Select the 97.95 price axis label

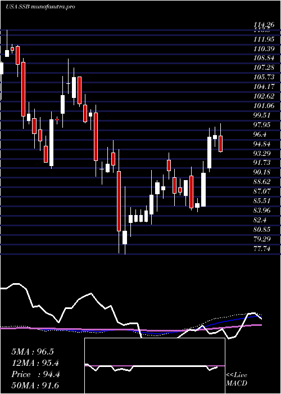click(x=263, y=125)
